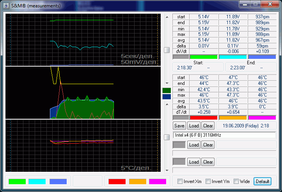Viewport: 282px width, 192px height.
Task: Click Load next to the Save button
Action: pyautogui.click(x=194, y=126)
